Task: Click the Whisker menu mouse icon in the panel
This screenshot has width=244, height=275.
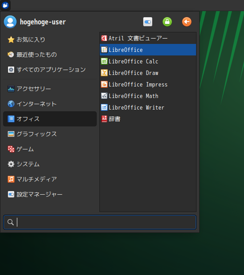Action: [5, 5]
